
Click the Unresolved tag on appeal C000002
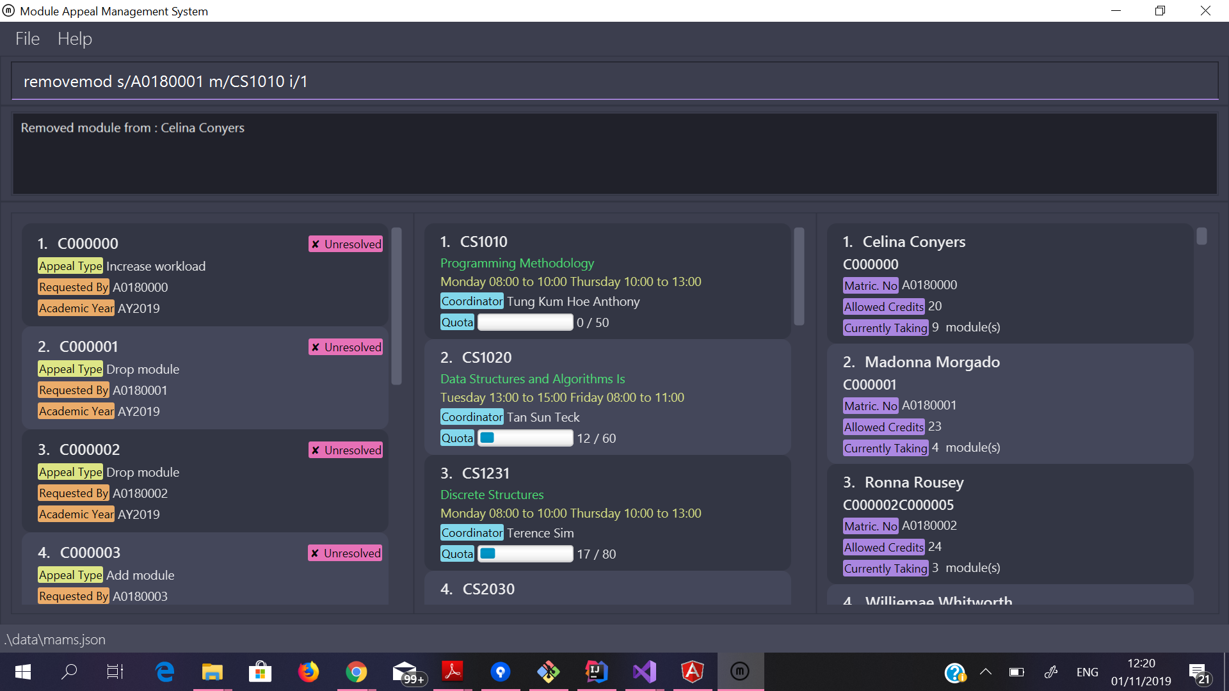[x=346, y=450]
